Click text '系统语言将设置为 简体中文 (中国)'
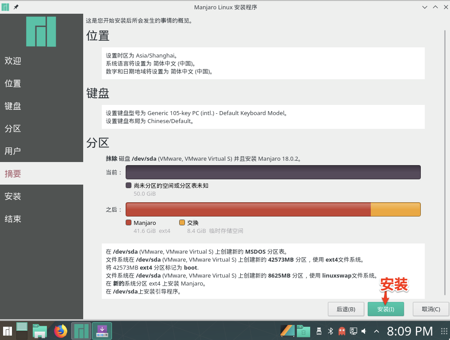 pos(151,63)
